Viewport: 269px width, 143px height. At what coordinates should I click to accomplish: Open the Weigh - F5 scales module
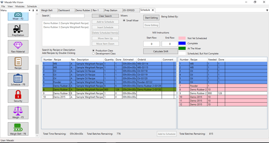(x=18, y=113)
